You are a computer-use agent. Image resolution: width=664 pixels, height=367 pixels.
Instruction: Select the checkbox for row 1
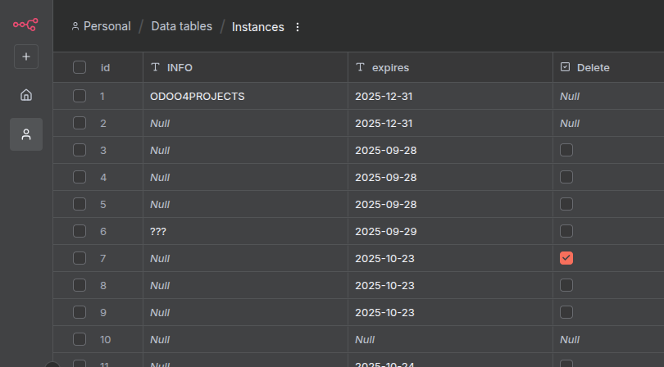coord(80,96)
